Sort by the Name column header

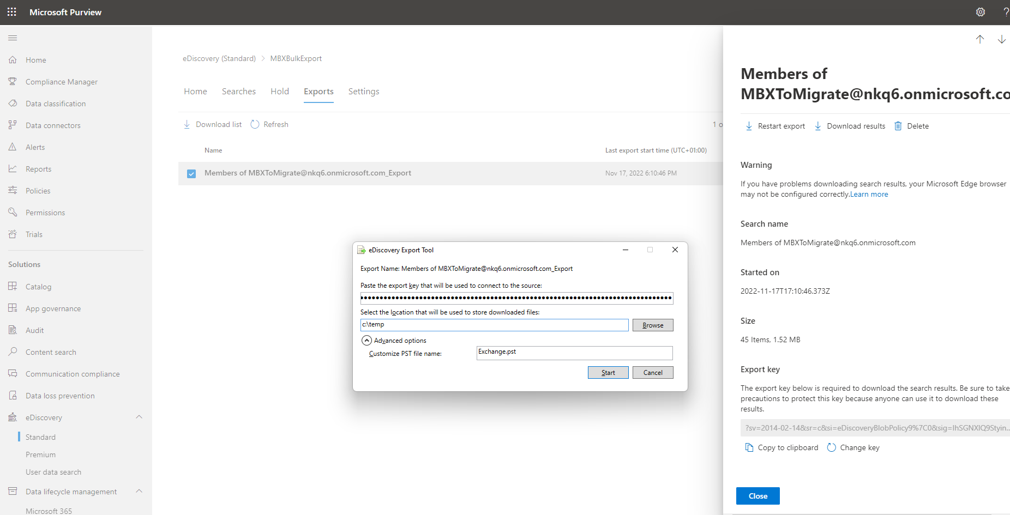(213, 150)
